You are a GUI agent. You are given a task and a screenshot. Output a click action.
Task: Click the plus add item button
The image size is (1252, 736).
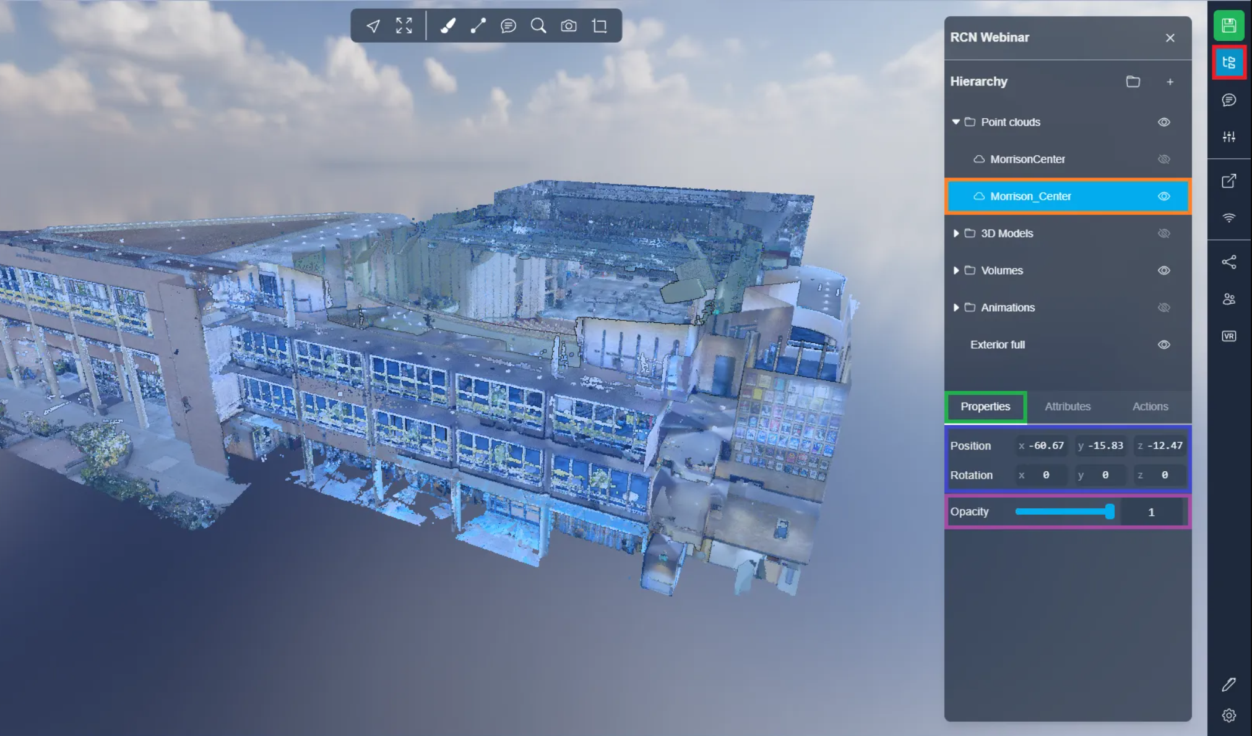coord(1170,82)
